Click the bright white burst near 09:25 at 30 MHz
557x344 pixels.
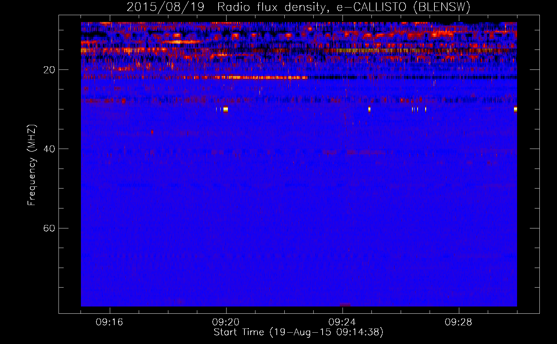coord(369,109)
